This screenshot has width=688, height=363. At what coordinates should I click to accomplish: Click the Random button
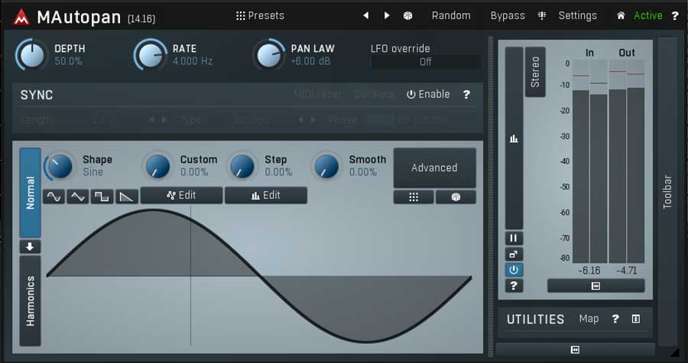point(451,16)
